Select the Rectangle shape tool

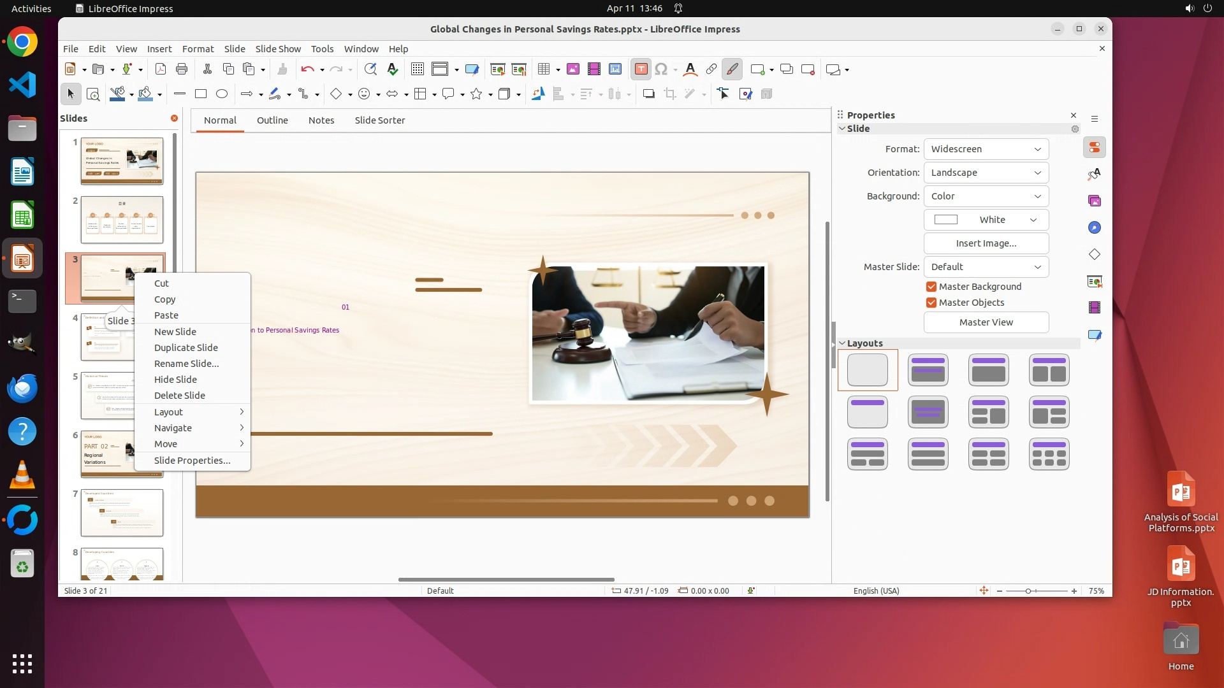click(x=201, y=94)
